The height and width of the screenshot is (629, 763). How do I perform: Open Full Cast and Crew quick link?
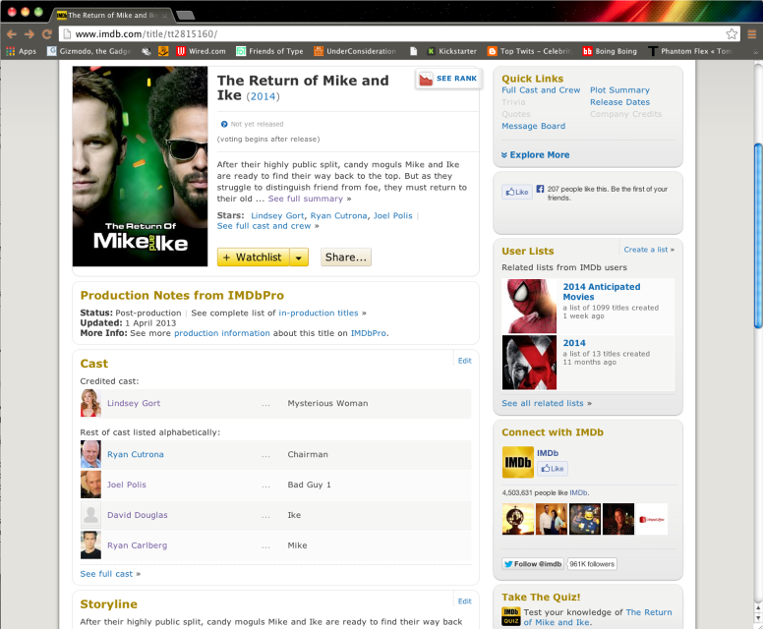pyautogui.click(x=541, y=90)
